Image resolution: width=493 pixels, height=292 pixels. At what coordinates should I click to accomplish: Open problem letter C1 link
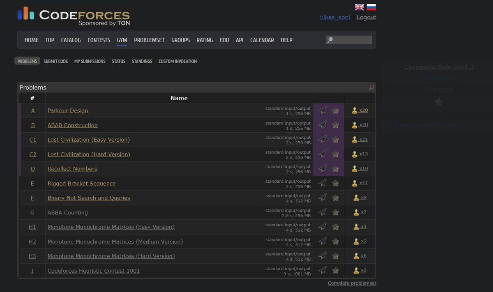[33, 140]
